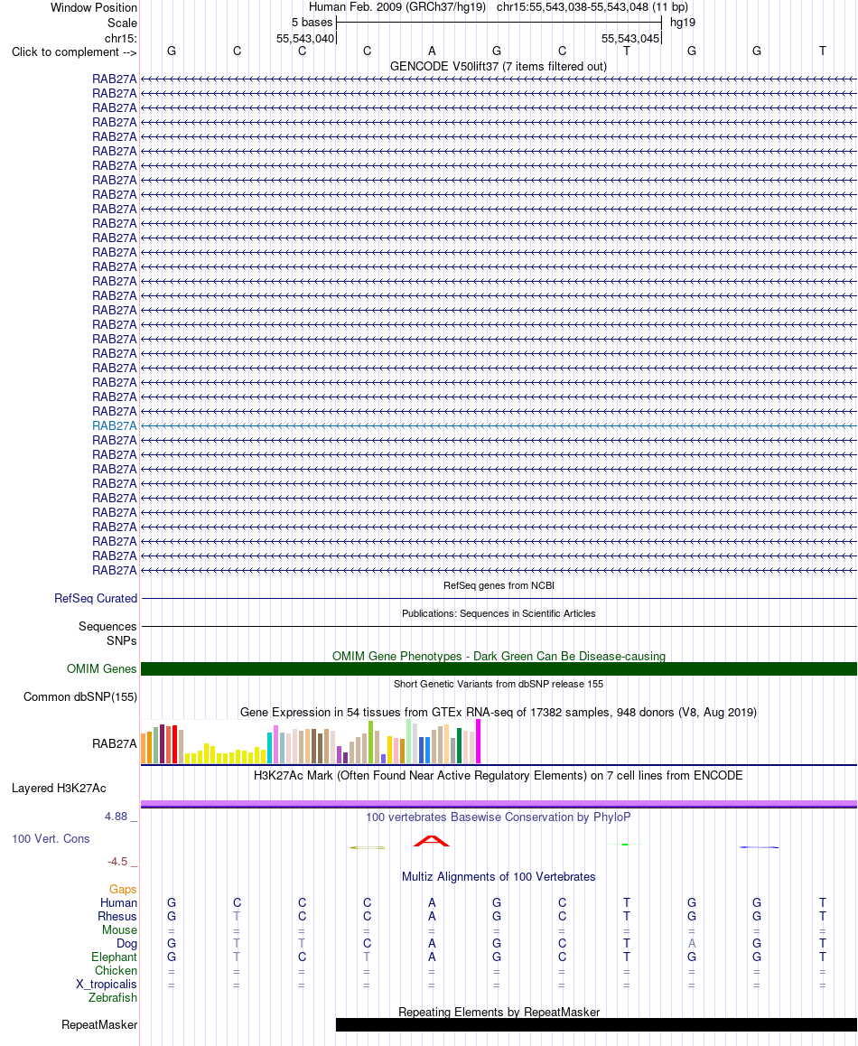858x1046 pixels.
Task: Select the Dog alignment row label
Action: [126, 943]
